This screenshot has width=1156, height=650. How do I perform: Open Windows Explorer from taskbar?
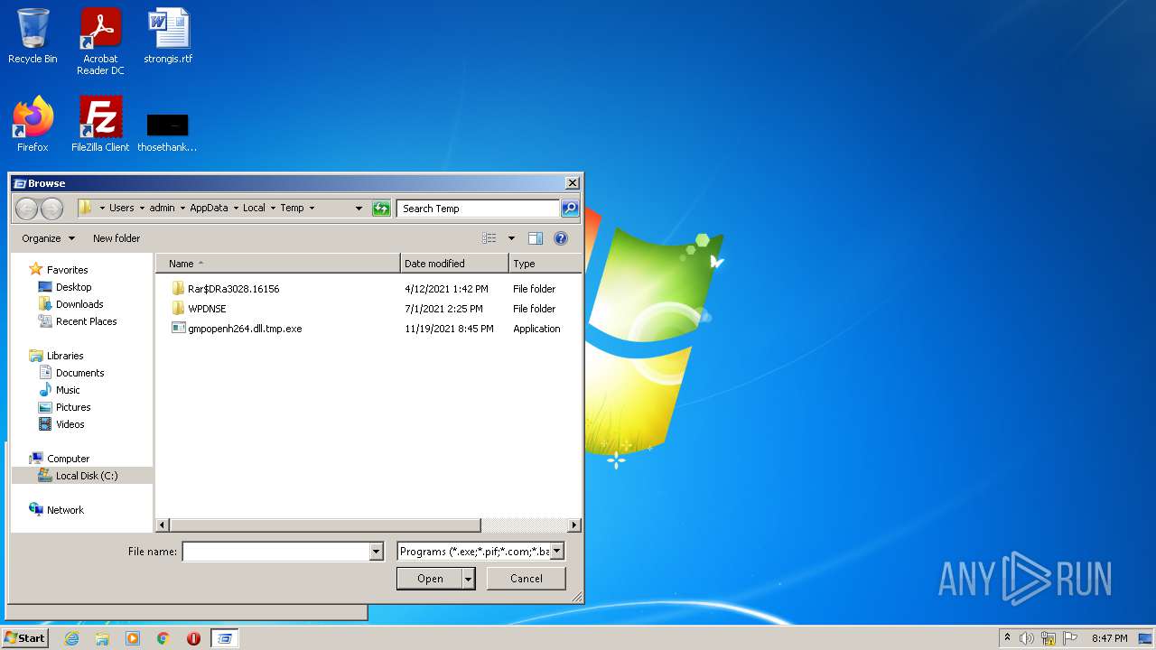[102, 638]
